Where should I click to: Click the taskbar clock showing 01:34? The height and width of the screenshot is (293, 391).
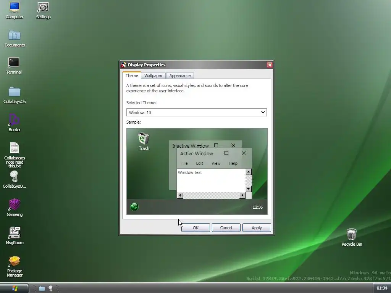pos(382,288)
